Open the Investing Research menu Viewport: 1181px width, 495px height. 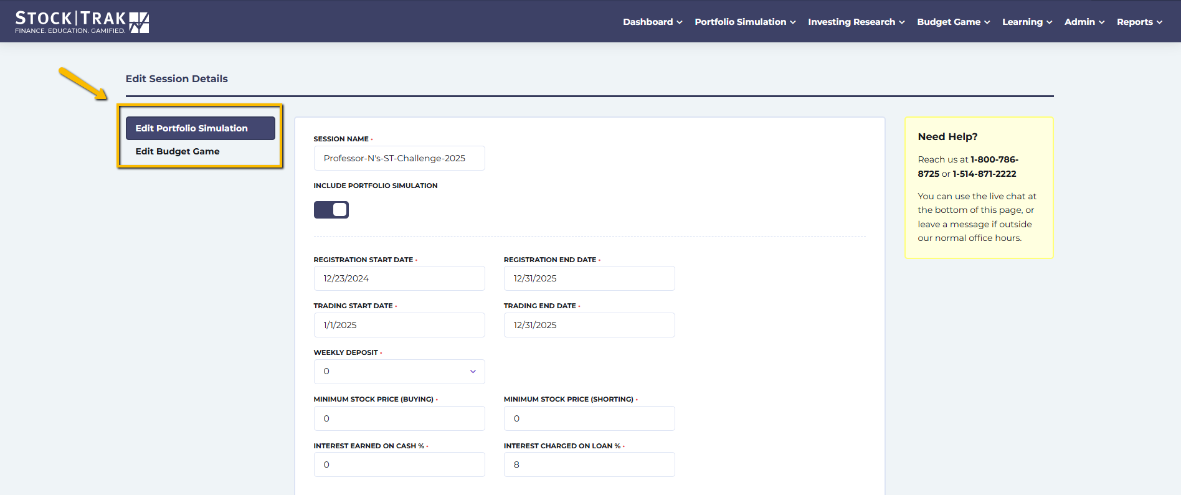(856, 22)
